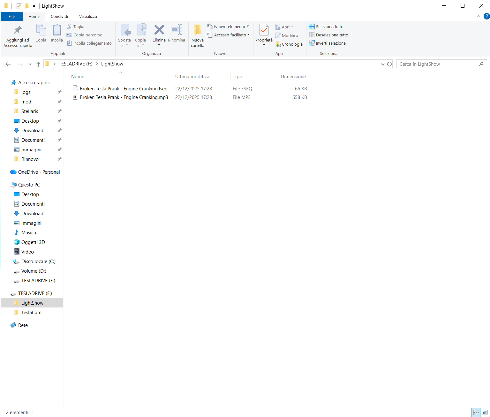490x417 pixels.
Task: Open the address bar history dropdown arrow
Action: coord(382,64)
